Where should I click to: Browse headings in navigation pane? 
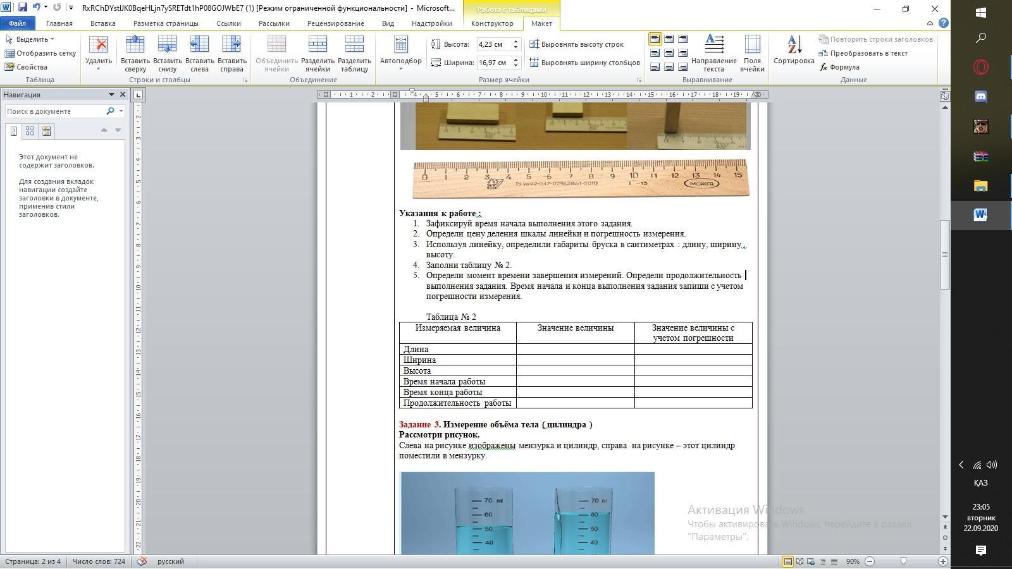tap(13, 132)
